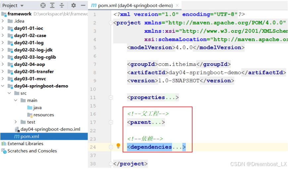Expand the day02-03-log-cglib module
Screen dimensions: 288x169
click(3, 57)
